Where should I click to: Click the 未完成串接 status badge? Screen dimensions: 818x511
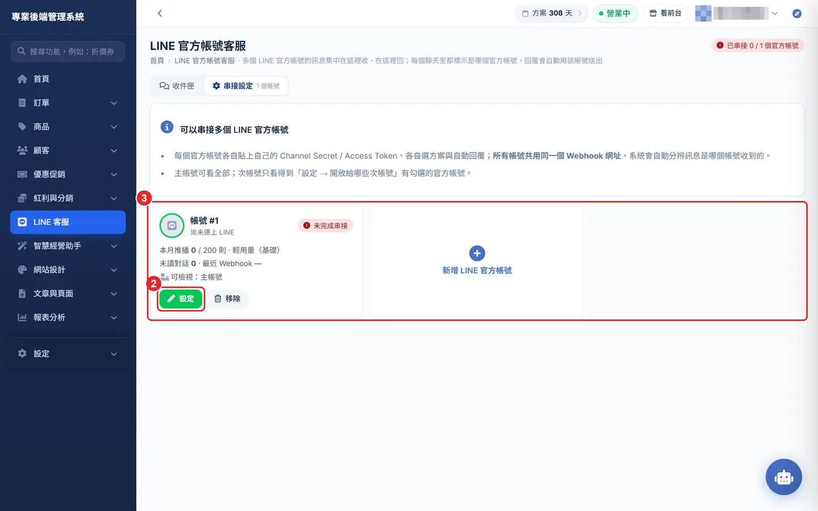coord(325,225)
